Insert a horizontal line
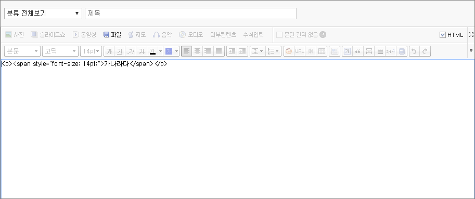Image resolution: width=475 pixels, height=199 pixels. coord(380,51)
